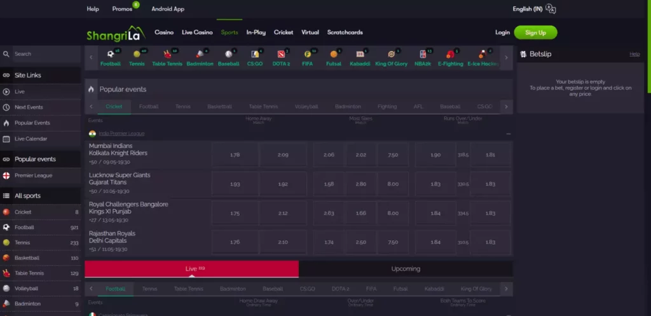Collapse the India Premier League section
The width and height of the screenshot is (651, 316).
508,134
